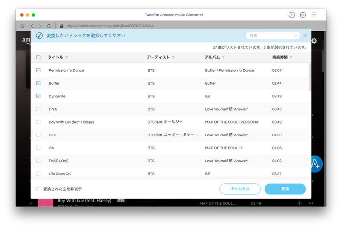Open the hamburger menu in title bar

coord(314,15)
